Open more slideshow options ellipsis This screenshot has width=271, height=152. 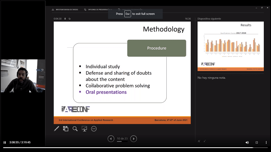pos(94,129)
